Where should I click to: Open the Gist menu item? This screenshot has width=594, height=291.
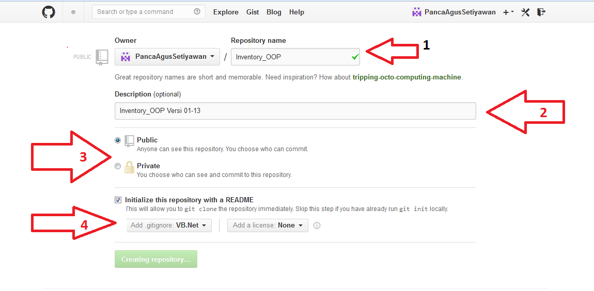[x=253, y=12]
